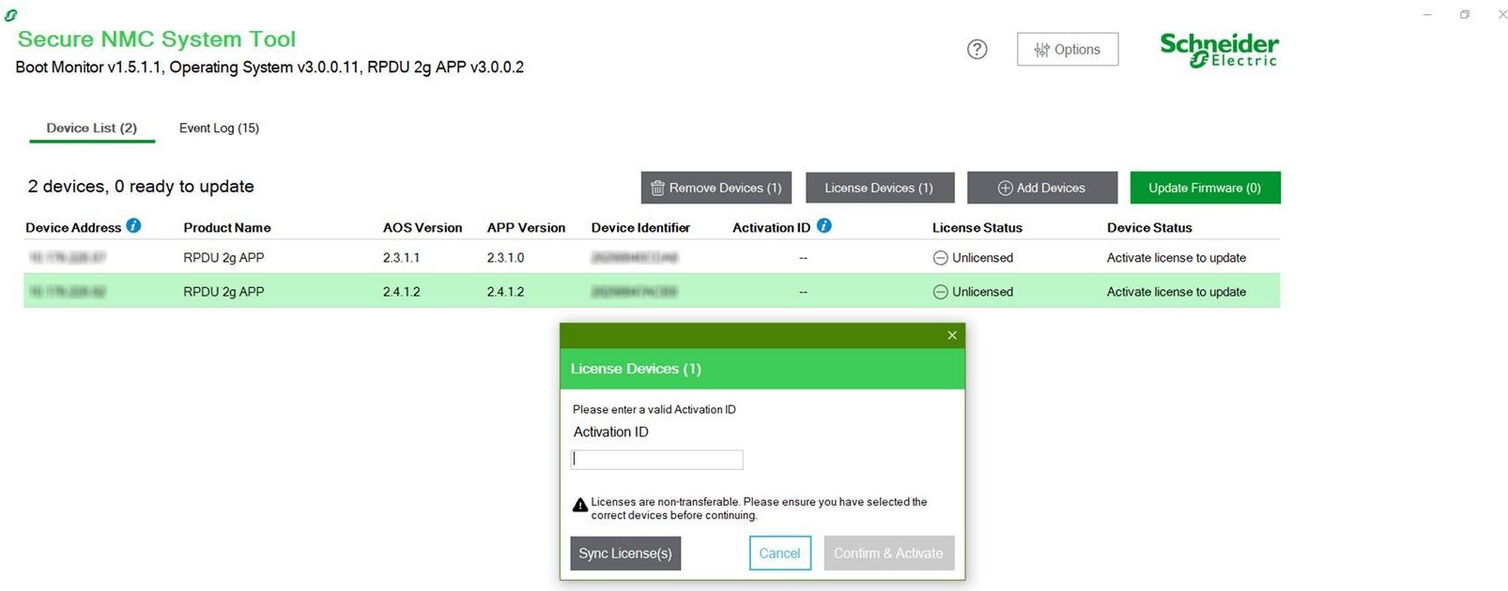Cancel the license activation dialog
The height and width of the screenshot is (591, 1508).
[x=779, y=553]
